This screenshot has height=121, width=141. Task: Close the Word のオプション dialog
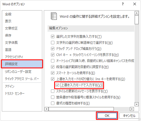pos(135,4)
